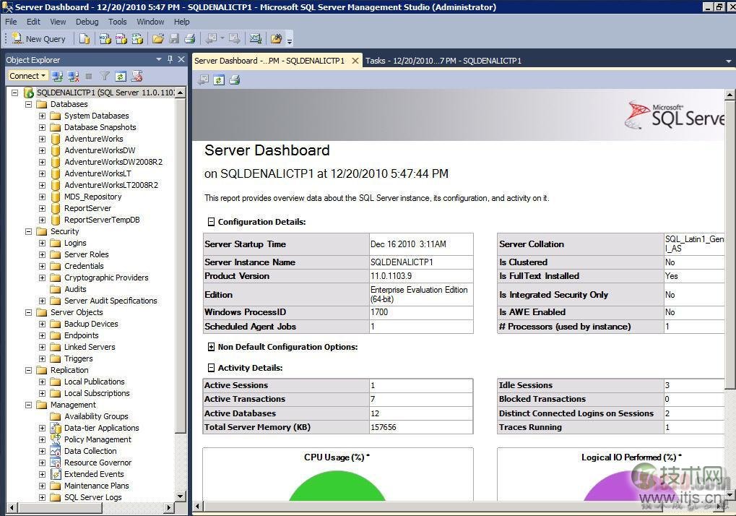Open the Window menu
This screenshot has height=516, width=736.
[150, 22]
